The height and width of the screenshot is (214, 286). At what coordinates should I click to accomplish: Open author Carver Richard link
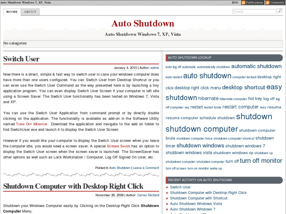(148, 195)
